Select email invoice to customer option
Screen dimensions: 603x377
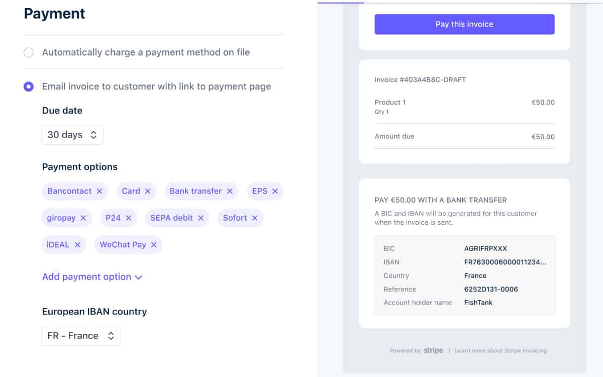coord(29,86)
